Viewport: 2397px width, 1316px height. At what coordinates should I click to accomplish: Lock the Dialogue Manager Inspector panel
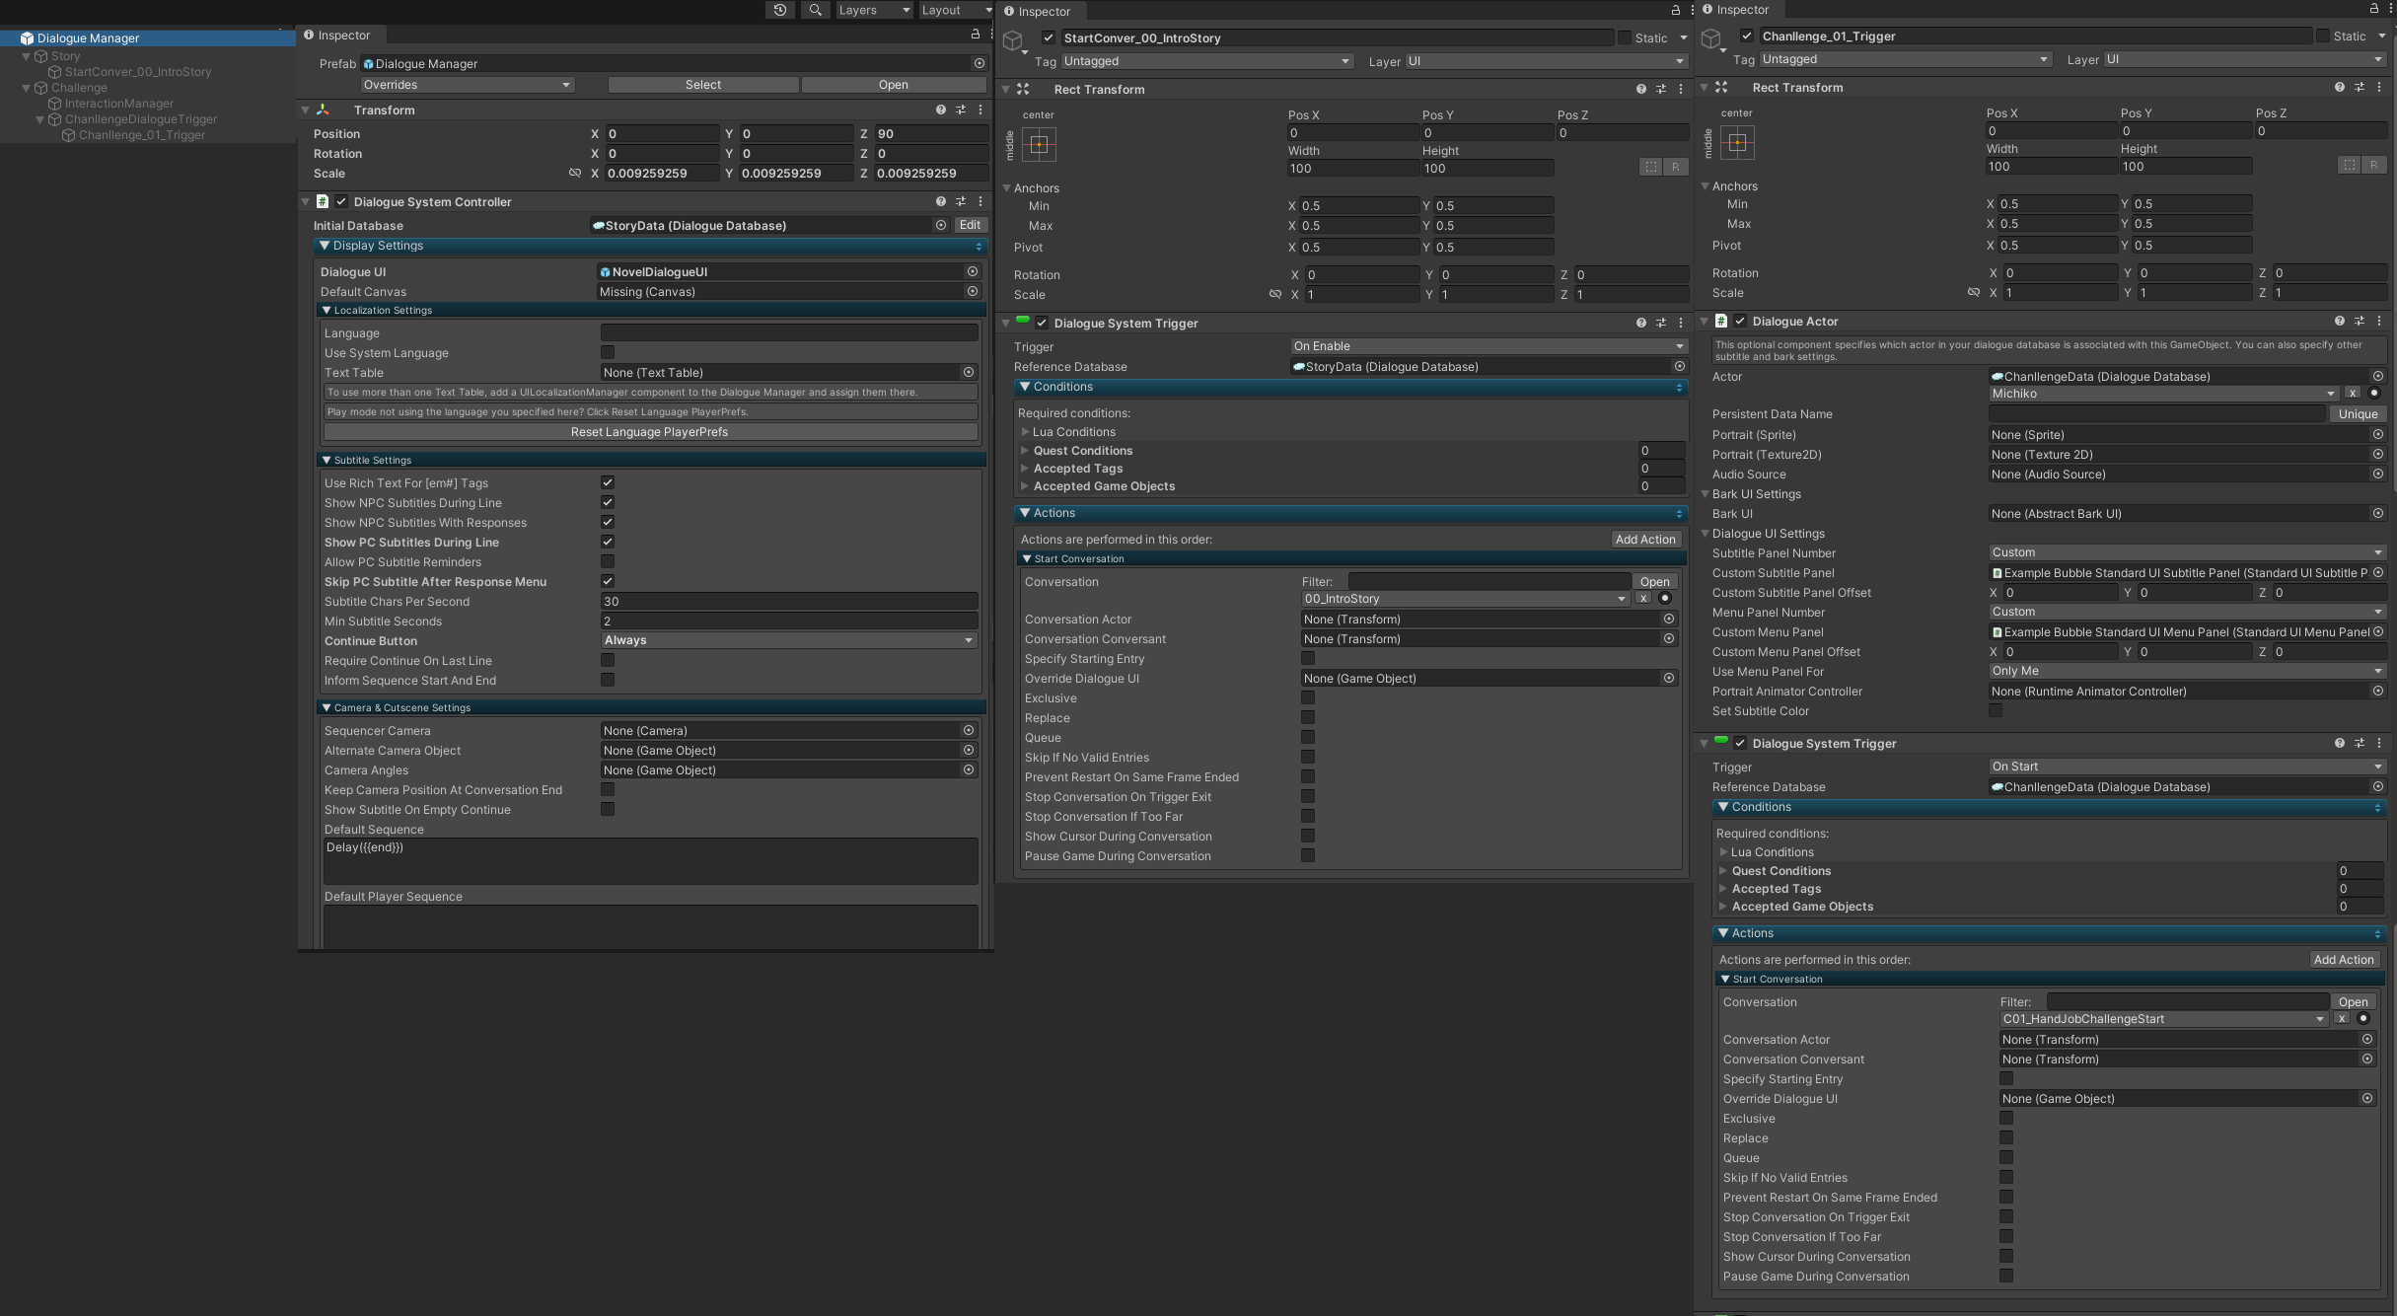(976, 35)
